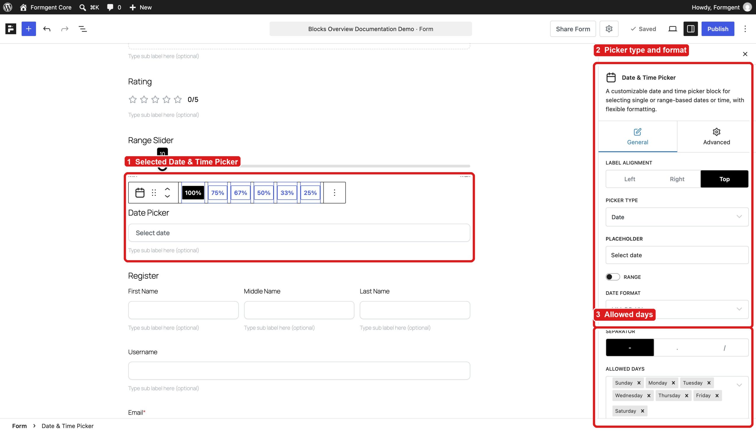Set label alignment to Right
Screen dimensions: 756x433
677,179
